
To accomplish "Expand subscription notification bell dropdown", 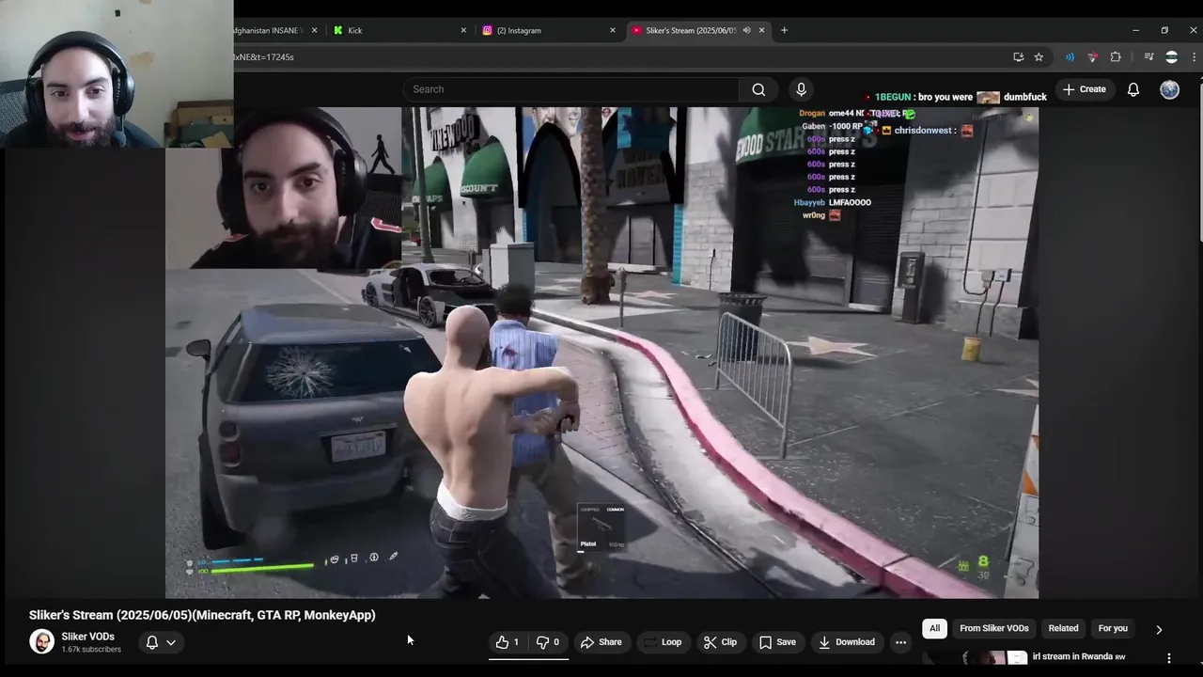I will 161,642.
